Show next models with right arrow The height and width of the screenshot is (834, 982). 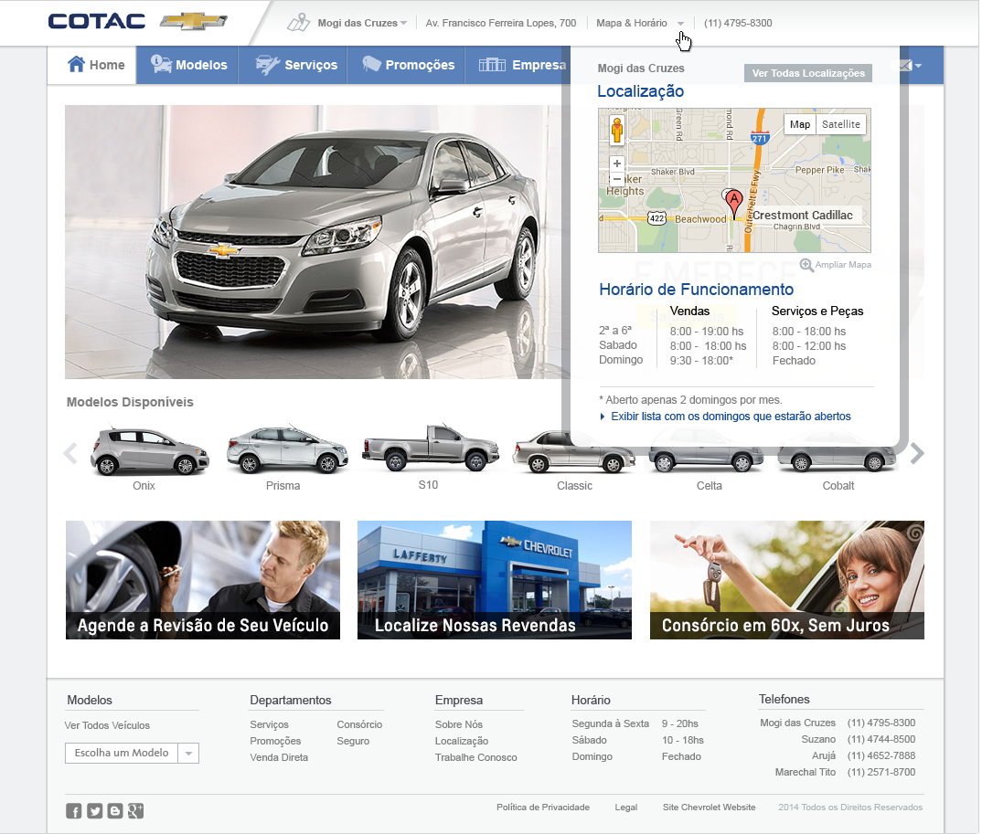pyautogui.click(x=917, y=454)
